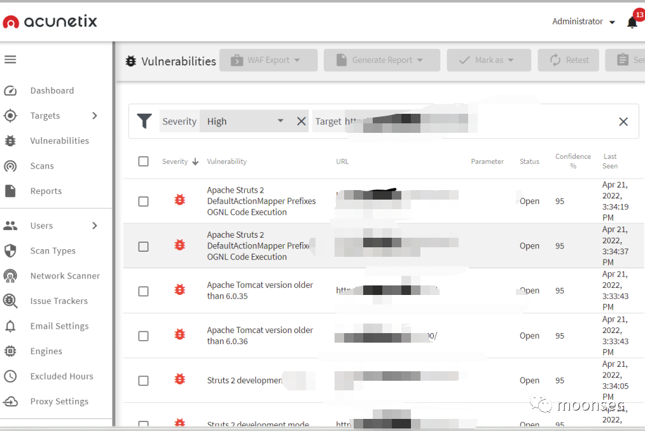
Task: Click the Vulnerabilities bug icon in sidebar
Action: pyautogui.click(x=10, y=140)
